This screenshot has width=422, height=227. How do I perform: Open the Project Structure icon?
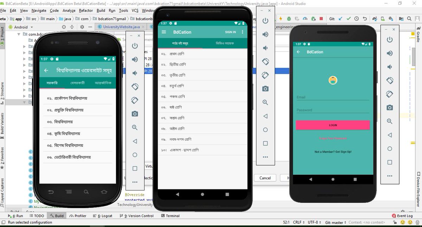401,19
